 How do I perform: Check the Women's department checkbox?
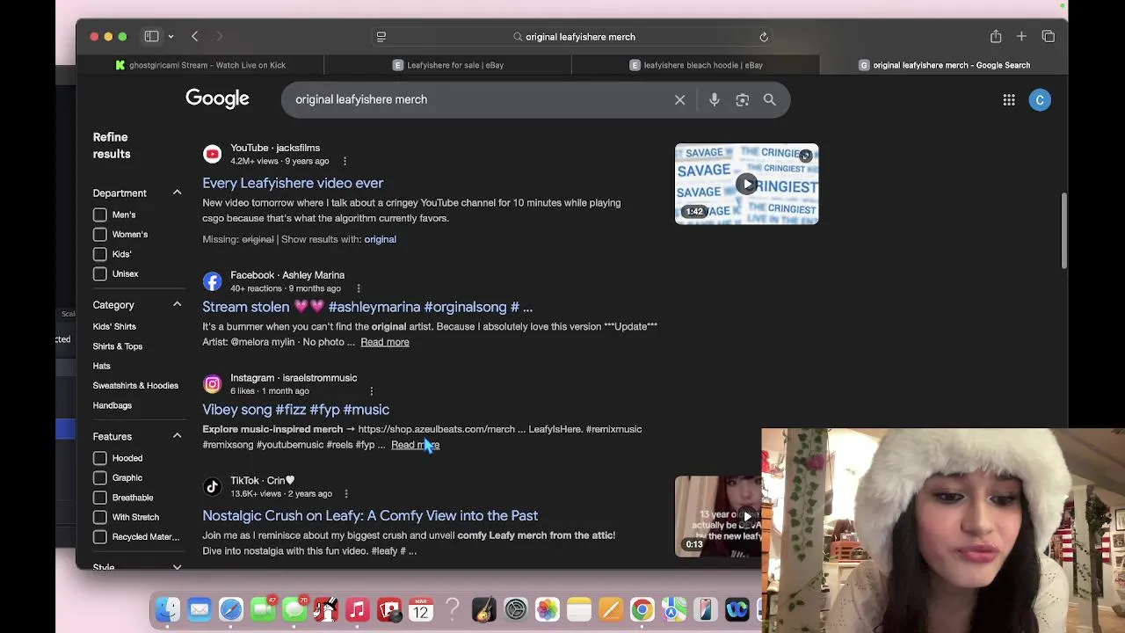click(100, 235)
